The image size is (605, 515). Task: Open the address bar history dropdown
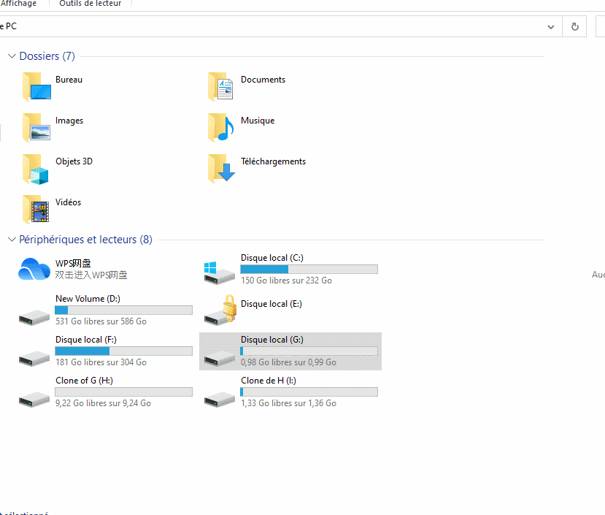click(x=551, y=26)
